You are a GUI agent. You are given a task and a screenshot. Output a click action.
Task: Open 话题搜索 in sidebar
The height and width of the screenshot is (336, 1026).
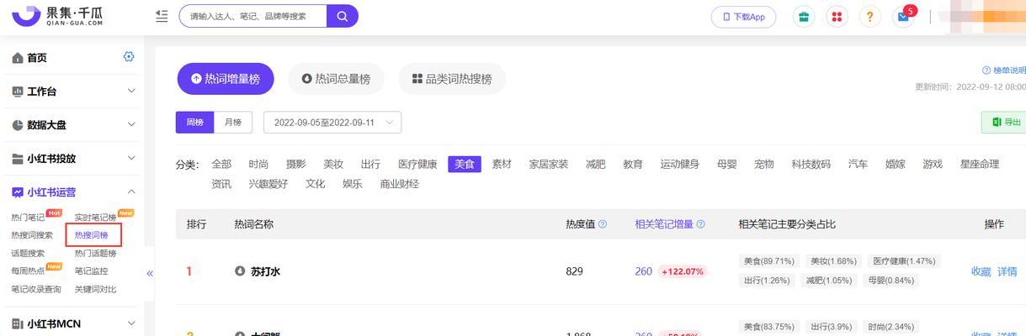click(28, 253)
